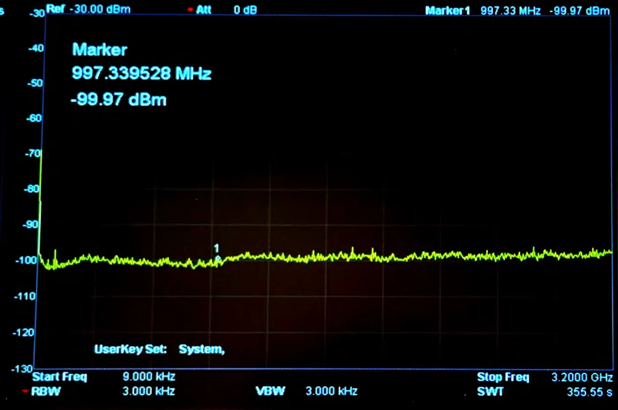Image resolution: width=618 pixels, height=410 pixels.
Task: Select the 997.339528 MHz marker frequency readout
Action: tap(142, 73)
